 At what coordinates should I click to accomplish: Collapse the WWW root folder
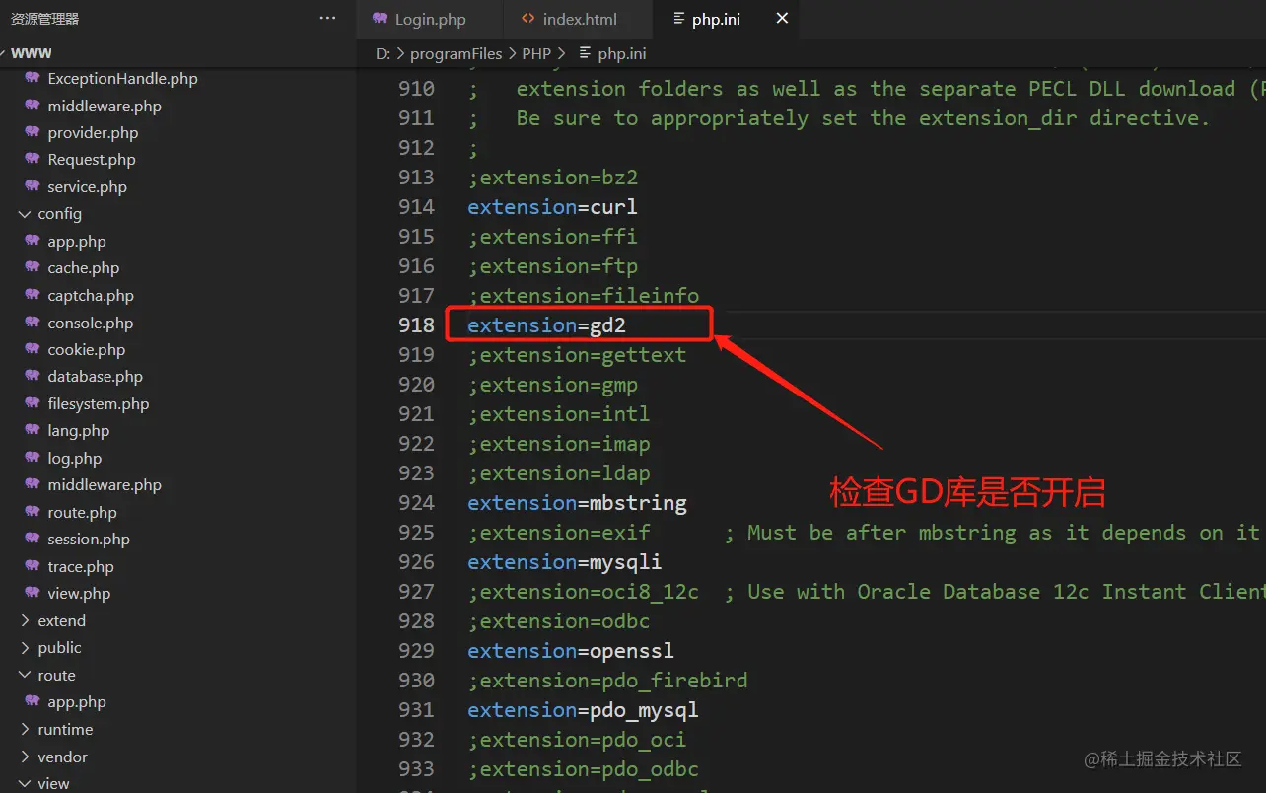(x=30, y=52)
